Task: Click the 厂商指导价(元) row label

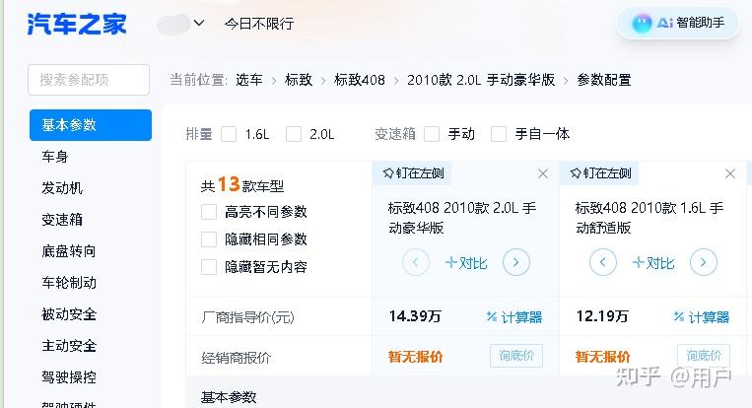Action: click(x=248, y=317)
